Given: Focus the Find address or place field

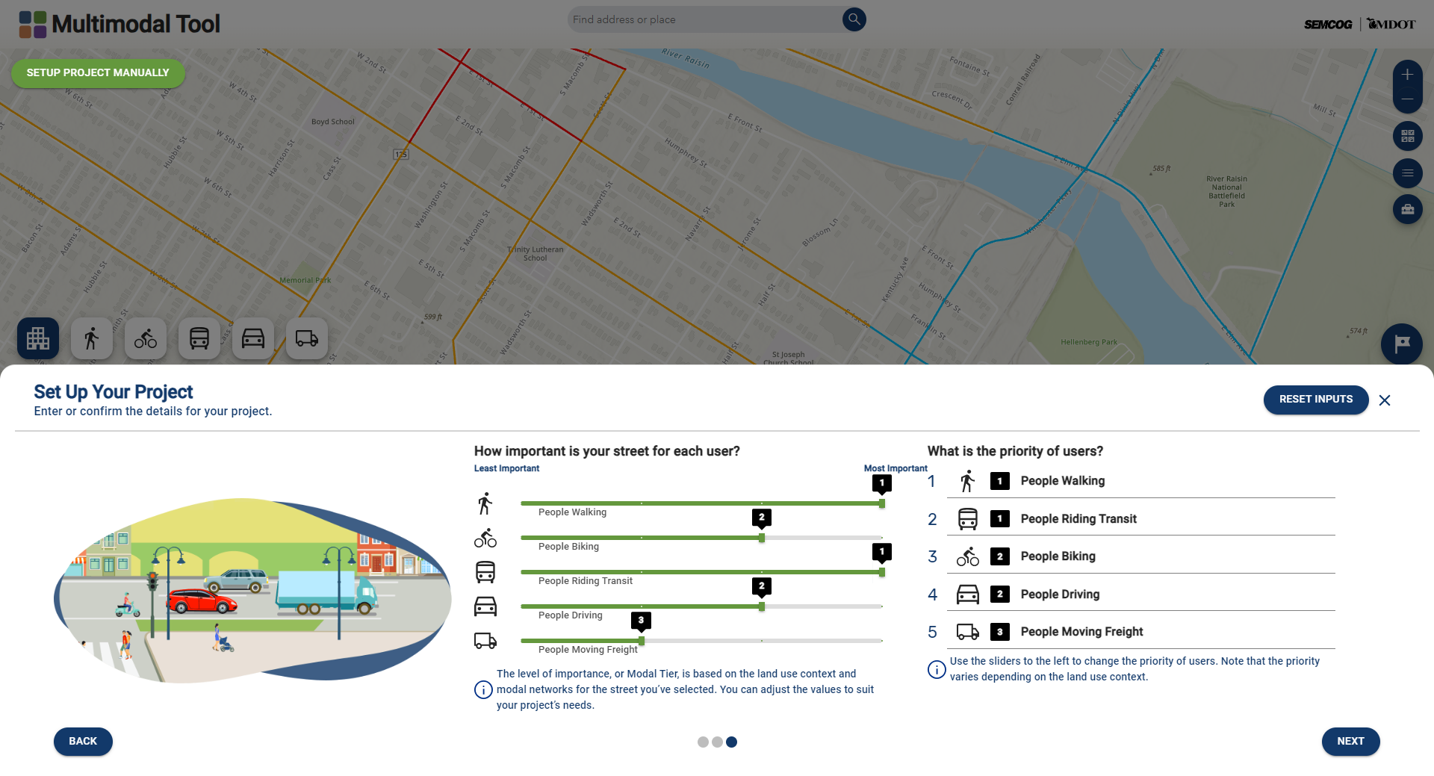Looking at the screenshot, I should [704, 19].
